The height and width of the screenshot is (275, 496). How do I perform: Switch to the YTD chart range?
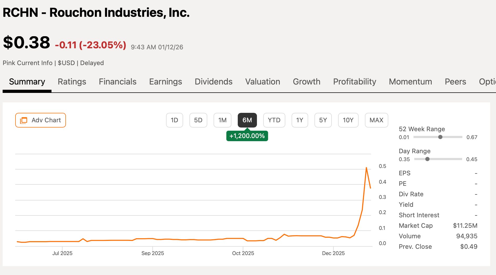coord(274,120)
